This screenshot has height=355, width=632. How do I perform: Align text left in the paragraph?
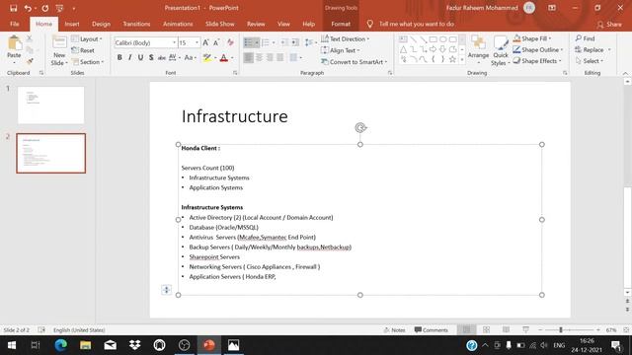pyautogui.click(x=249, y=57)
